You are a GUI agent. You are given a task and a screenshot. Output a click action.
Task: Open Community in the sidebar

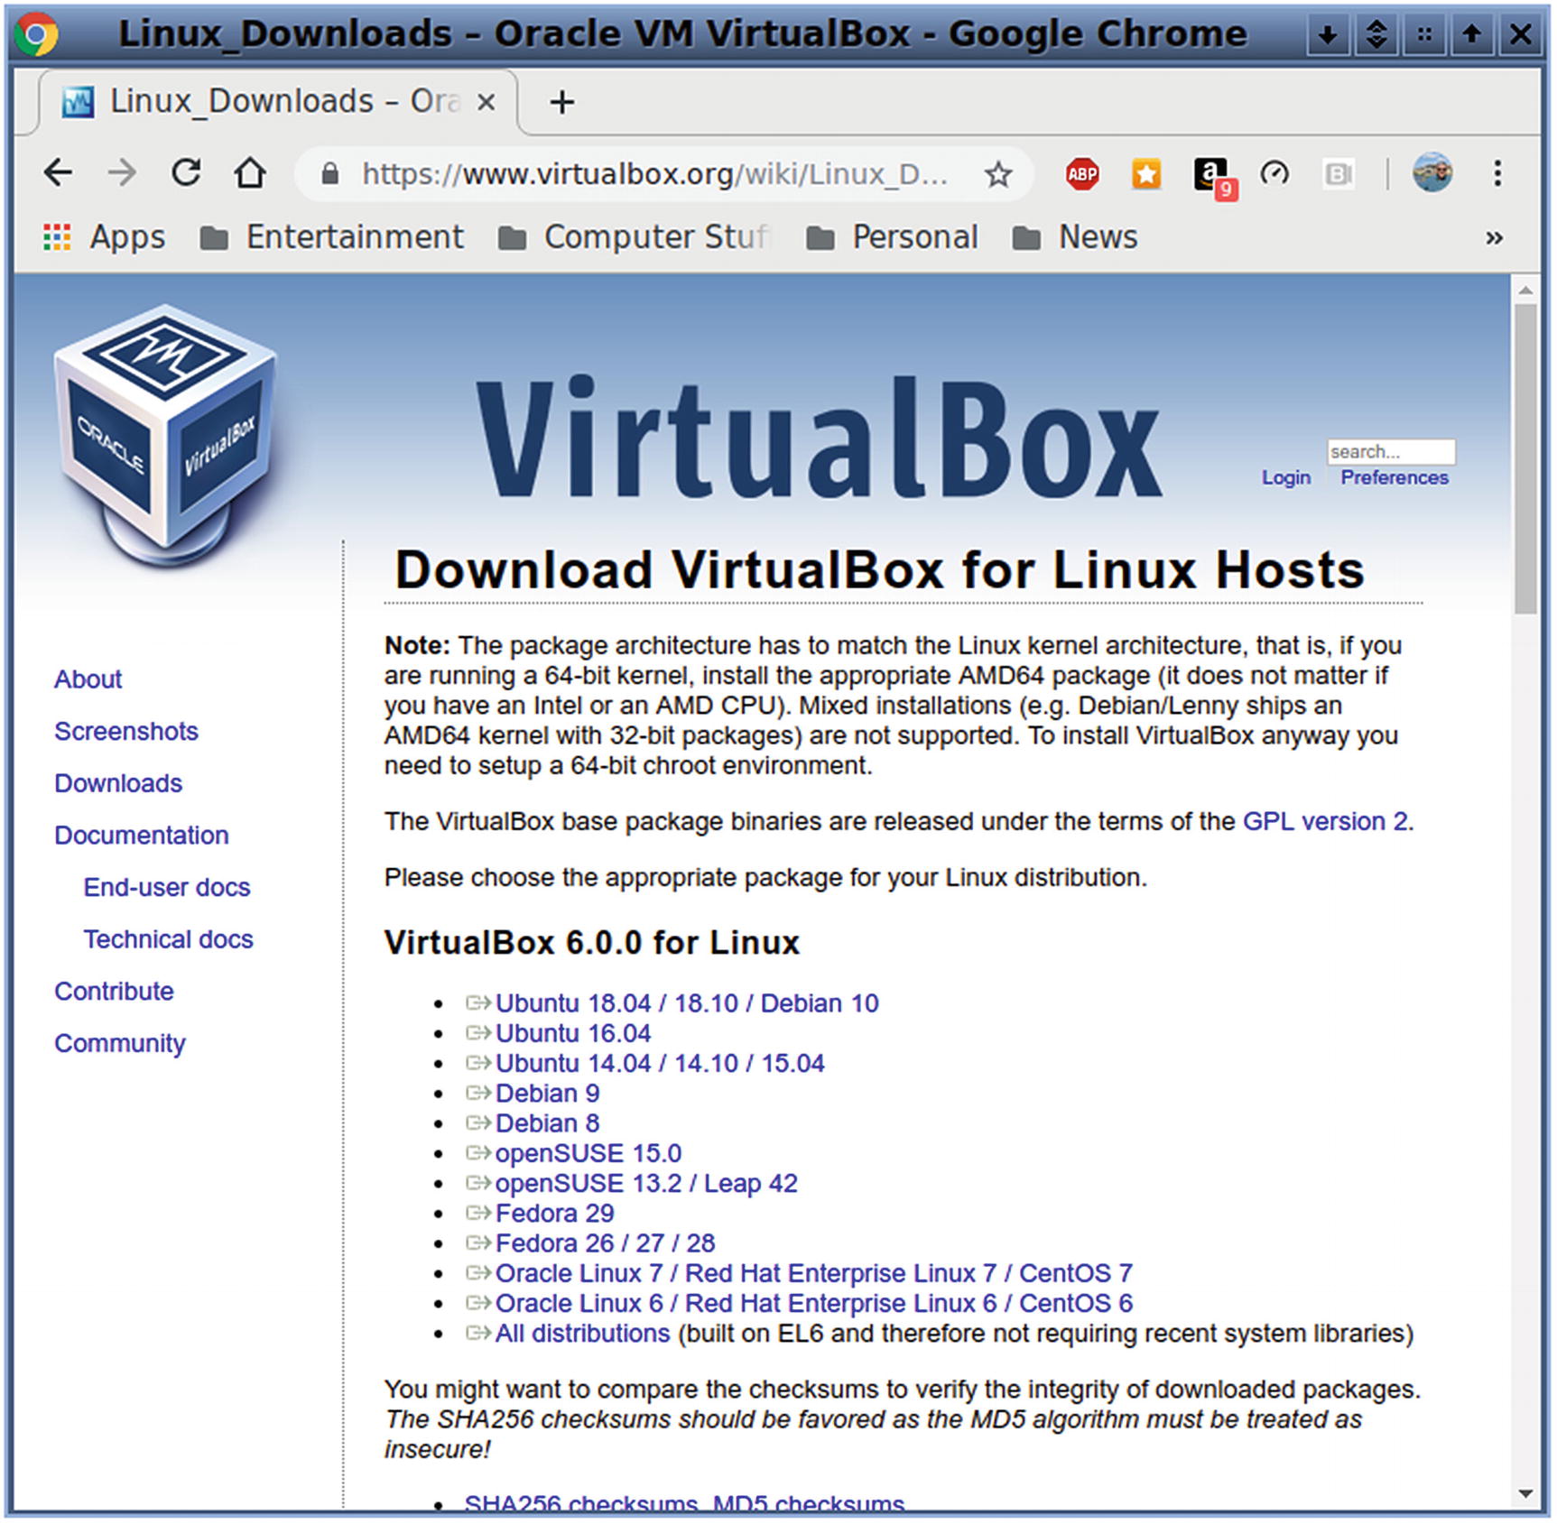pos(119,1044)
